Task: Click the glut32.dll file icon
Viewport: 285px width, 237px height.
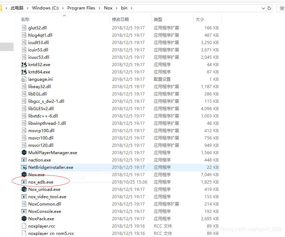Action: tap(24, 28)
